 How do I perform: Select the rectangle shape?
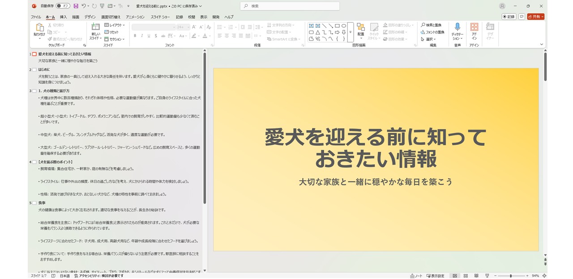pyautogui.click(x=337, y=25)
